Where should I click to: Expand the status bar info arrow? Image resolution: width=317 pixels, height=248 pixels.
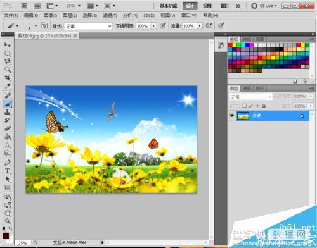103,242
